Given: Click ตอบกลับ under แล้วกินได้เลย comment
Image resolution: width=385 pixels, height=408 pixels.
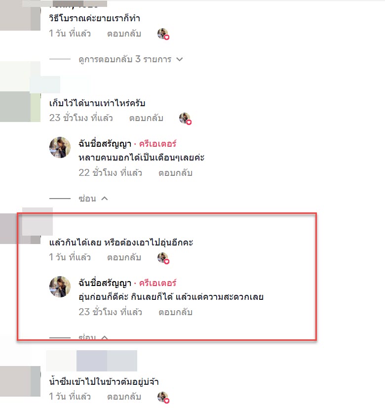Looking at the screenshot, I should tap(124, 257).
